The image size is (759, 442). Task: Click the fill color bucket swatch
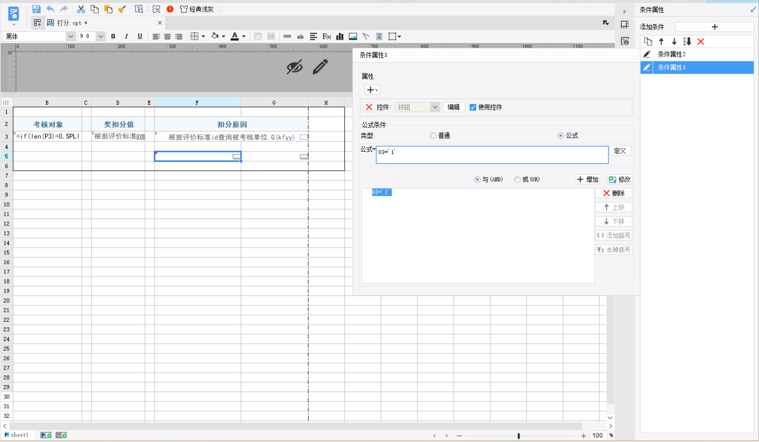pyautogui.click(x=215, y=36)
